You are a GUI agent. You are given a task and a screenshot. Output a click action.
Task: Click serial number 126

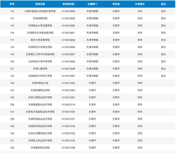coord(12,105)
